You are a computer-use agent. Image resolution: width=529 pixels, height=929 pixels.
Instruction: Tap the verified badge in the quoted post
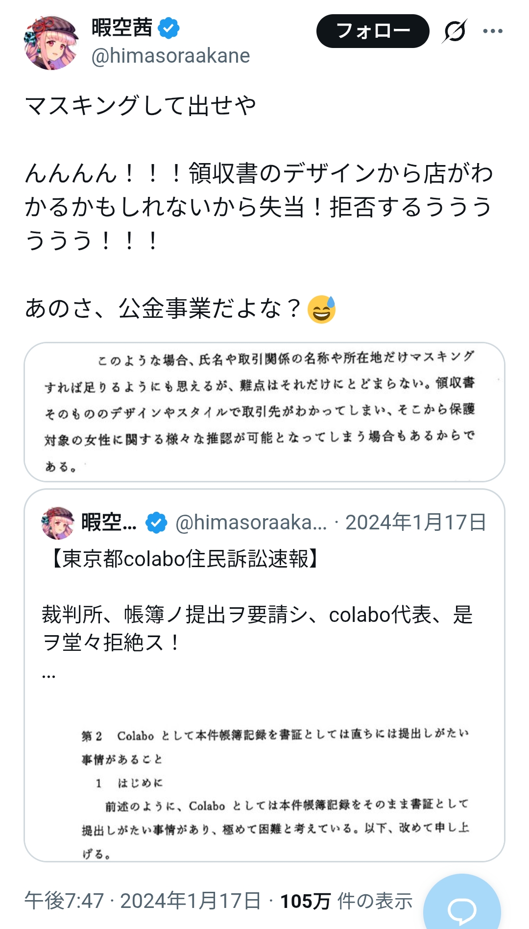tap(156, 523)
